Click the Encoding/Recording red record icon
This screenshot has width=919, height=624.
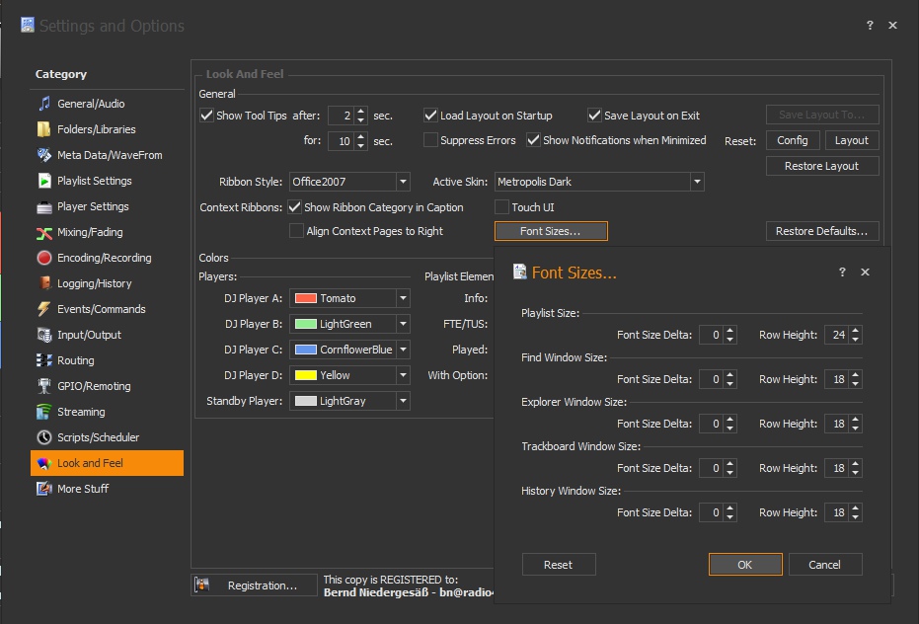pyautogui.click(x=43, y=258)
